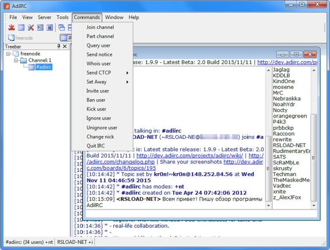Click 'RSLOAD-NET +i' status bar entry
The image size is (330, 250).
point(75,242)
